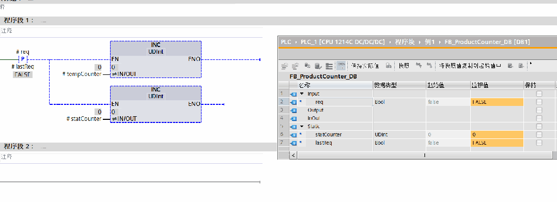Collapse the Static section in DB table
Viewport: 557px width, 202px height.
click(302, 127)
